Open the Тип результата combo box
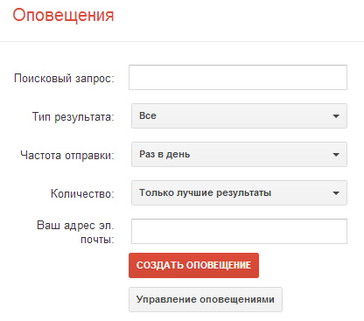This screenshot has width=364, height=321. [x=239, y=115]
